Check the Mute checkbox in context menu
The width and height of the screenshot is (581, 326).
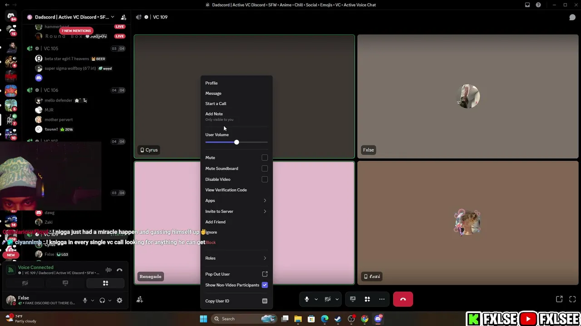(265, 158)
